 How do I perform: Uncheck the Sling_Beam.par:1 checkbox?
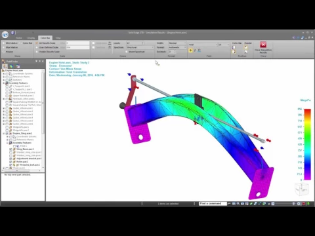10,149
